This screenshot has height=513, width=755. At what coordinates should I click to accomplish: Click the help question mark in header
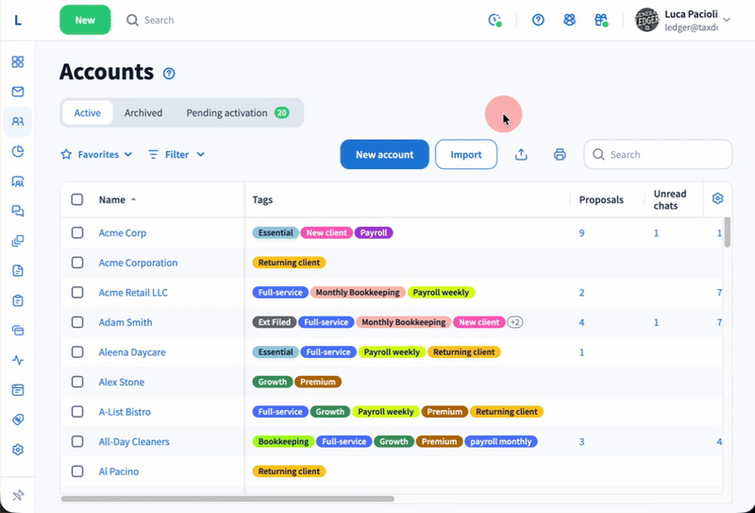(x=538, y=20)
